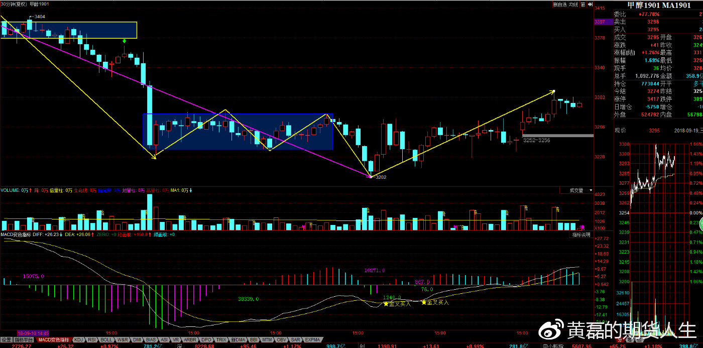The width and height of the screenshot is (703, 348).
Task: Click the 30分钟(复权) period label
Action: pyautogui.click(x=13, y=4)
